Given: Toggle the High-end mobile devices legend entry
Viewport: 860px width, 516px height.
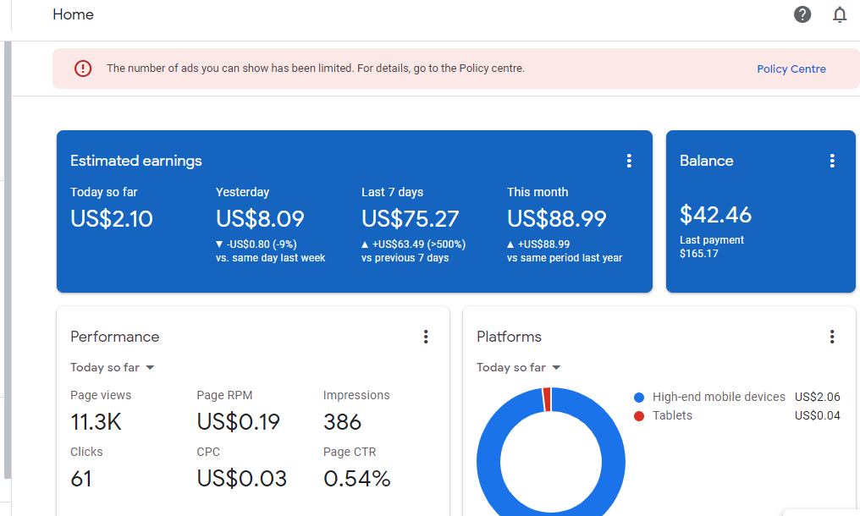Looking at the screenshot, I should [717, 396].
